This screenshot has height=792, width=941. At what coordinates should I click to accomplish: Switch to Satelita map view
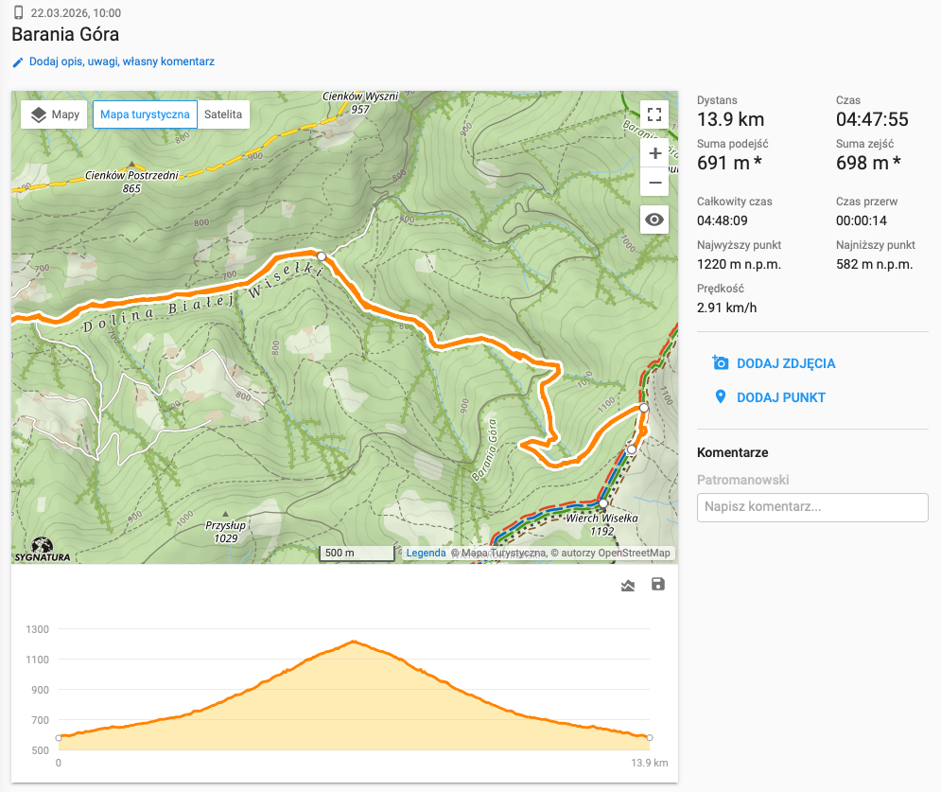click(223, 114)
